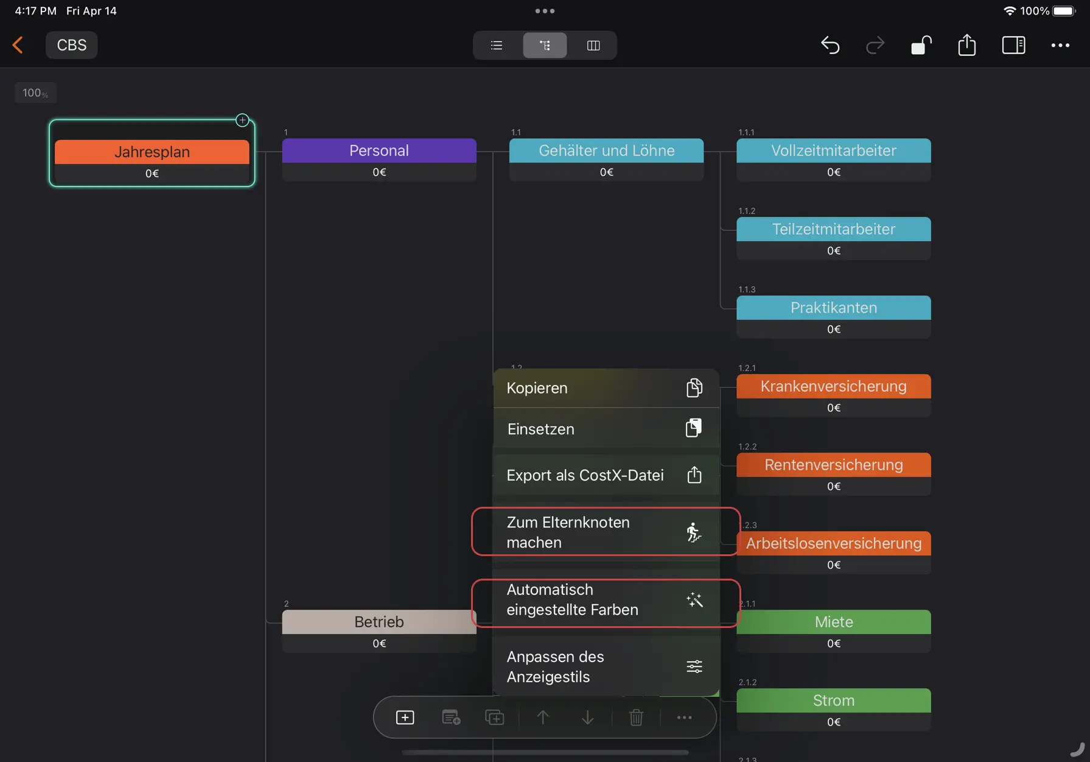Toggle the side inspector panel
The image size is (1090, 762).
pyautogui.click(x=1013, y=45)
